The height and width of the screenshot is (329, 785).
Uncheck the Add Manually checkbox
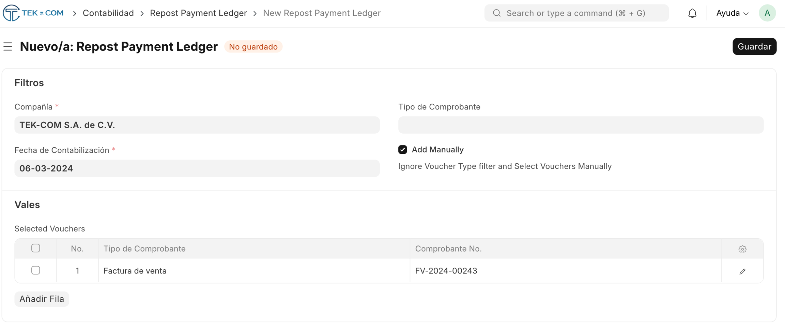[x=402, y=150]
